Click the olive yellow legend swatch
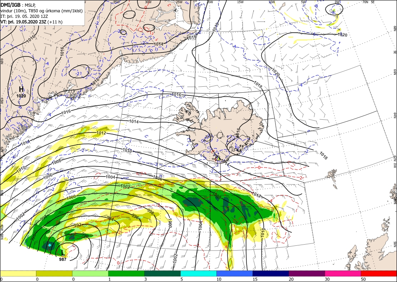 (x=54, y=273)
